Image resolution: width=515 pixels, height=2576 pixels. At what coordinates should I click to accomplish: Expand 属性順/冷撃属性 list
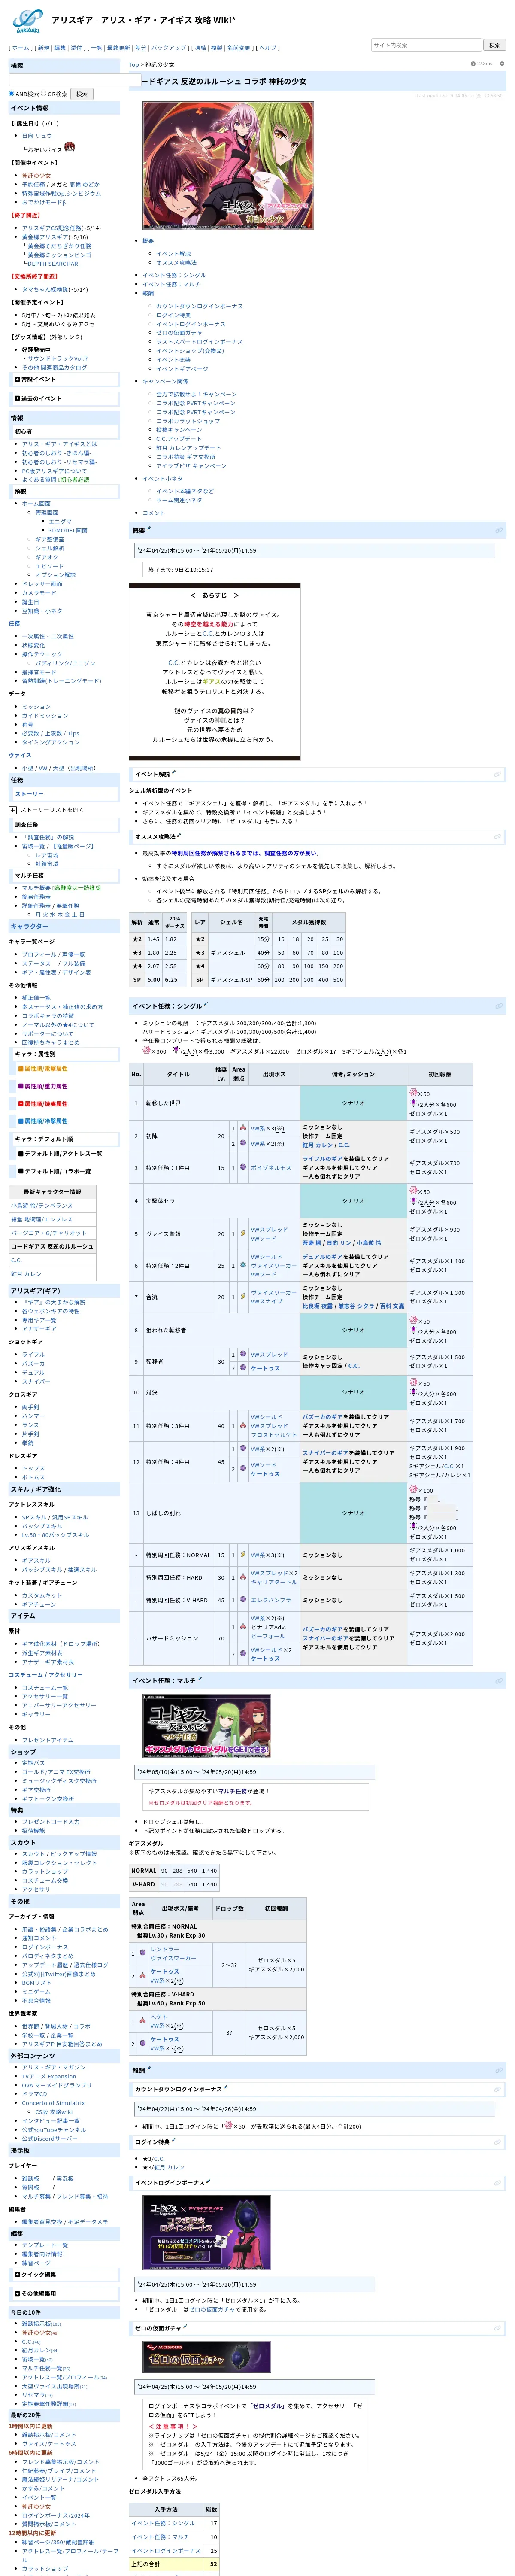pyautogui.click(x=20, y=1121)
